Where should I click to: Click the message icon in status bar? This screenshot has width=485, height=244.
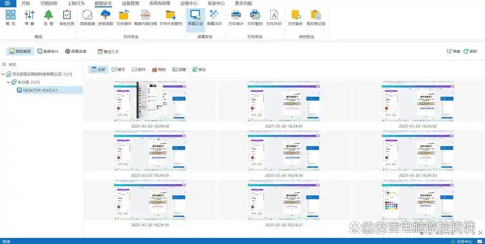(480, 241)
